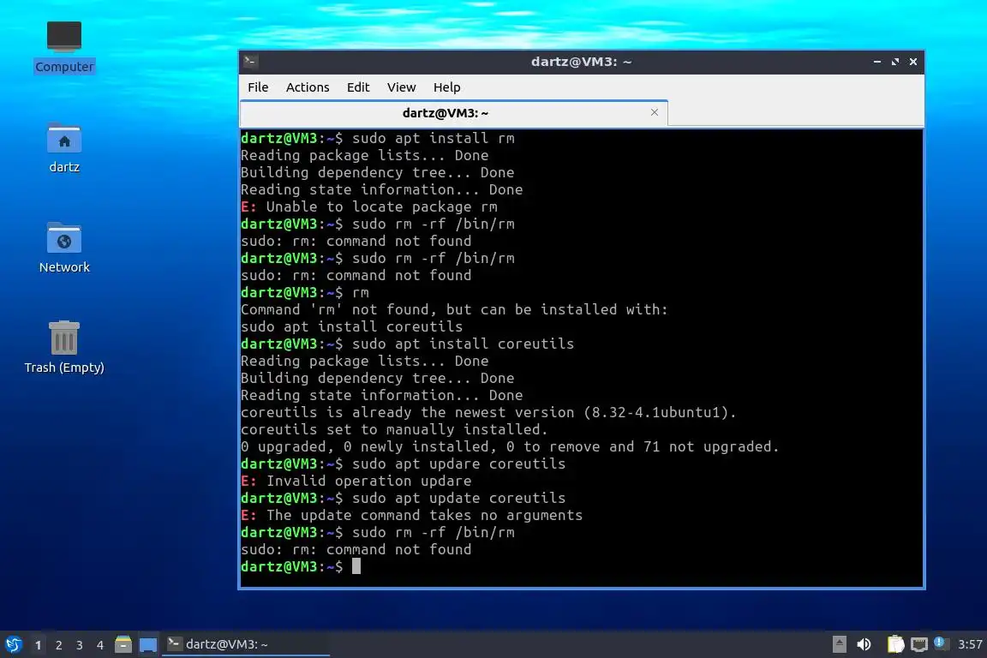
Task: Select dartz@VM3 terminal taskbar entry
Action: 246,644
